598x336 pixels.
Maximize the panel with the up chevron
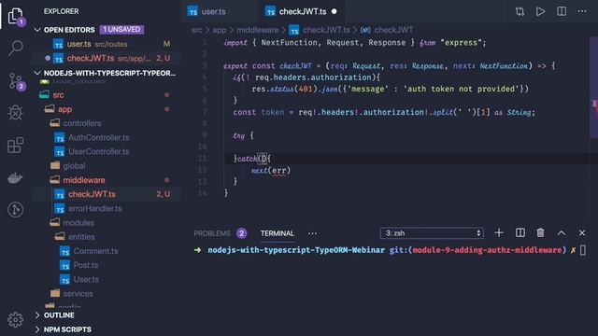pos(562,232)
